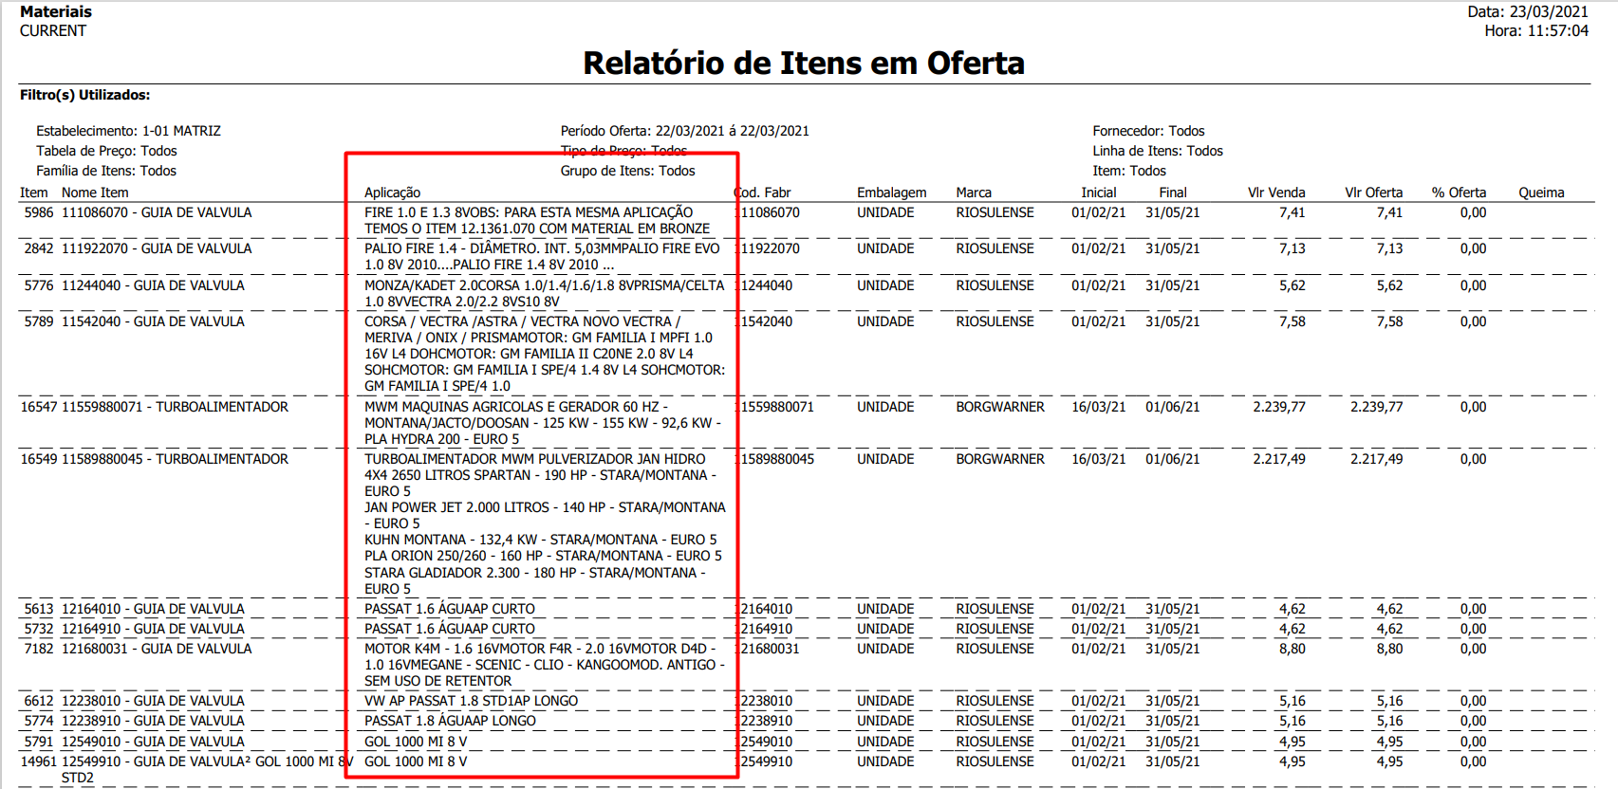This screenshot has height=789, width=1618.
Task: Click "Grupo de Itens: Todos" filter
Action: [627, 171]
